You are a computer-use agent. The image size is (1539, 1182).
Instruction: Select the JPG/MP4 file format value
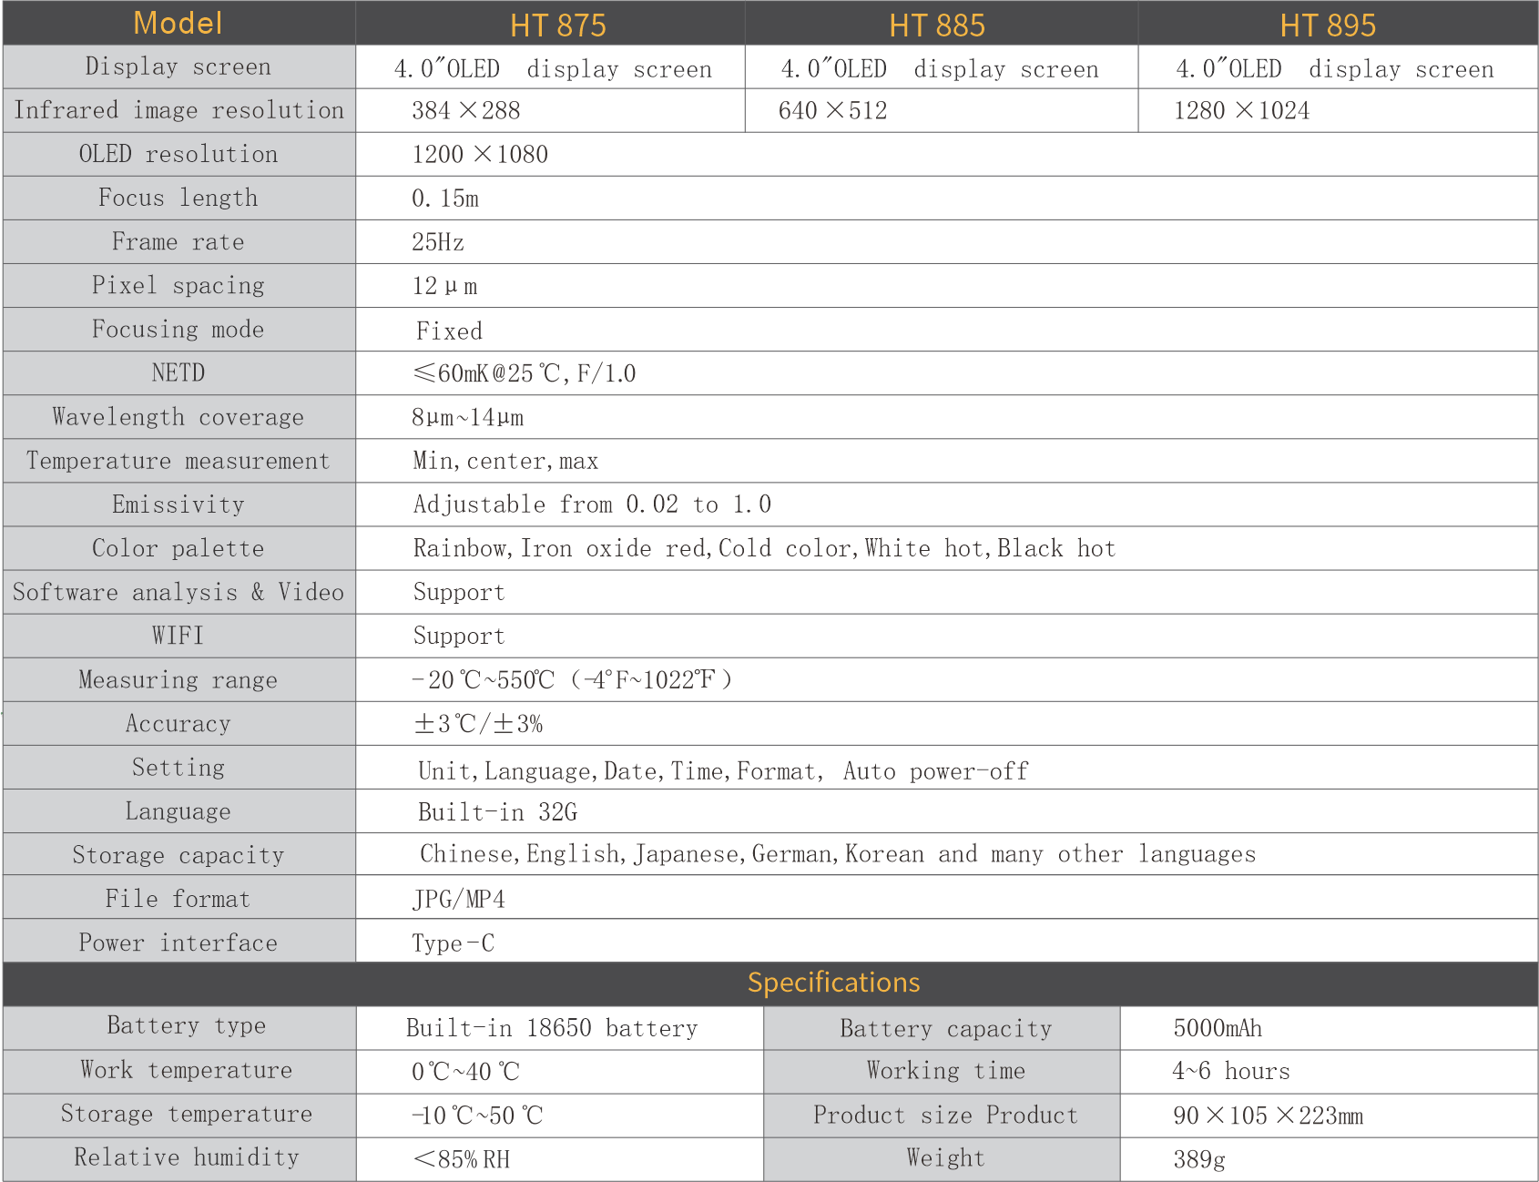click(458, 900)
